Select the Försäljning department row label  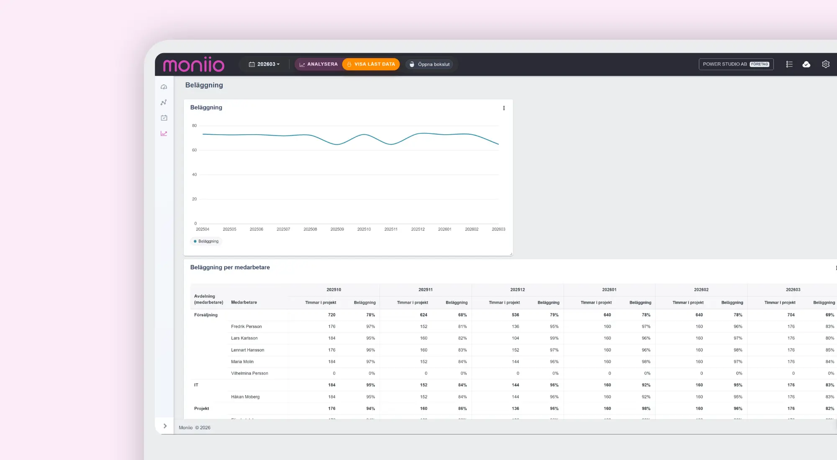206,315
